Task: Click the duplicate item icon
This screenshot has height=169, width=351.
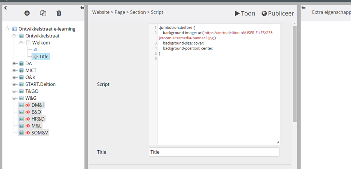Action: (43, 13)
